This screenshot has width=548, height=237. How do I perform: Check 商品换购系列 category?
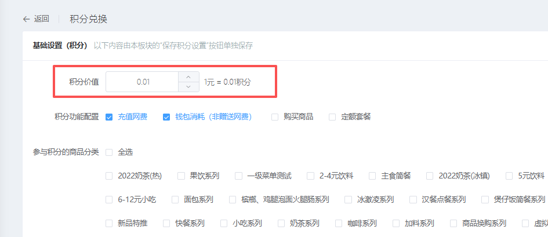coord(453,224)
